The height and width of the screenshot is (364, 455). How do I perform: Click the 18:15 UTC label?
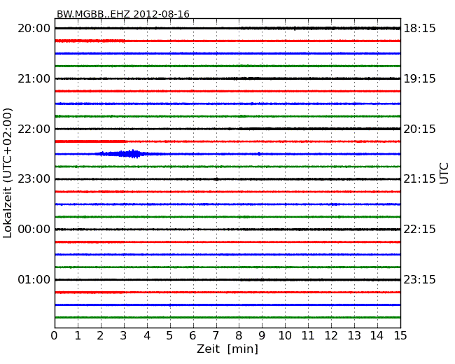pyautogui.click(x=419, y=29)
